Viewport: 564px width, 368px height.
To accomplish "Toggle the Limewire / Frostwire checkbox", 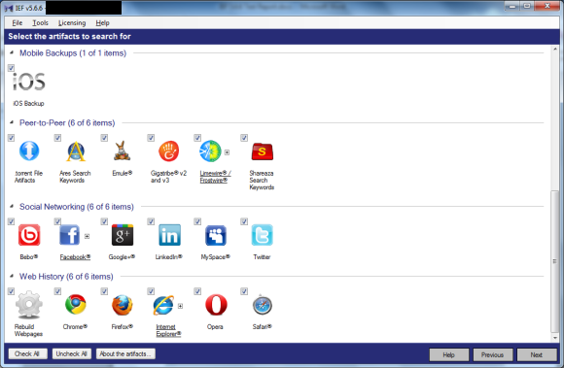I will [197, 138].
